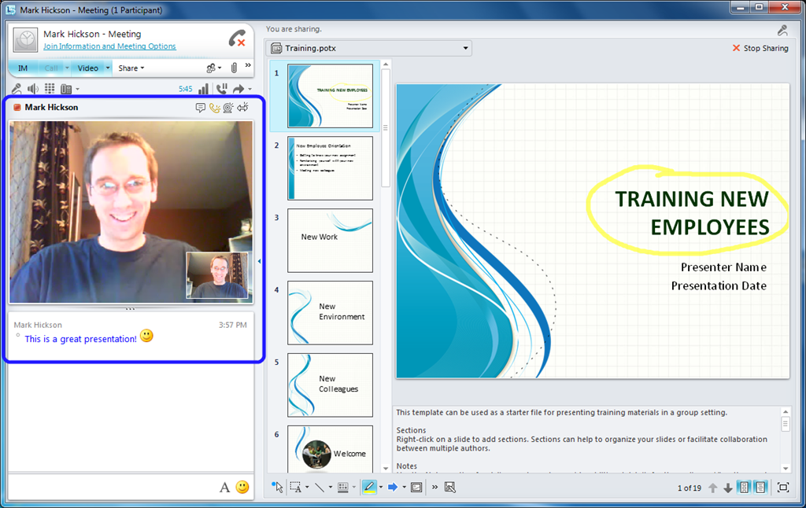Viewport: 806px width, 508px height.
Task: Select the blue arrow stamp tool
Action: (x=393, y=487)
